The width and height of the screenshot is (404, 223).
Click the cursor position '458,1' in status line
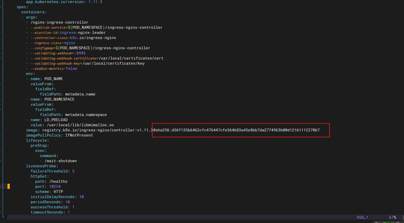tap(362, 217)
